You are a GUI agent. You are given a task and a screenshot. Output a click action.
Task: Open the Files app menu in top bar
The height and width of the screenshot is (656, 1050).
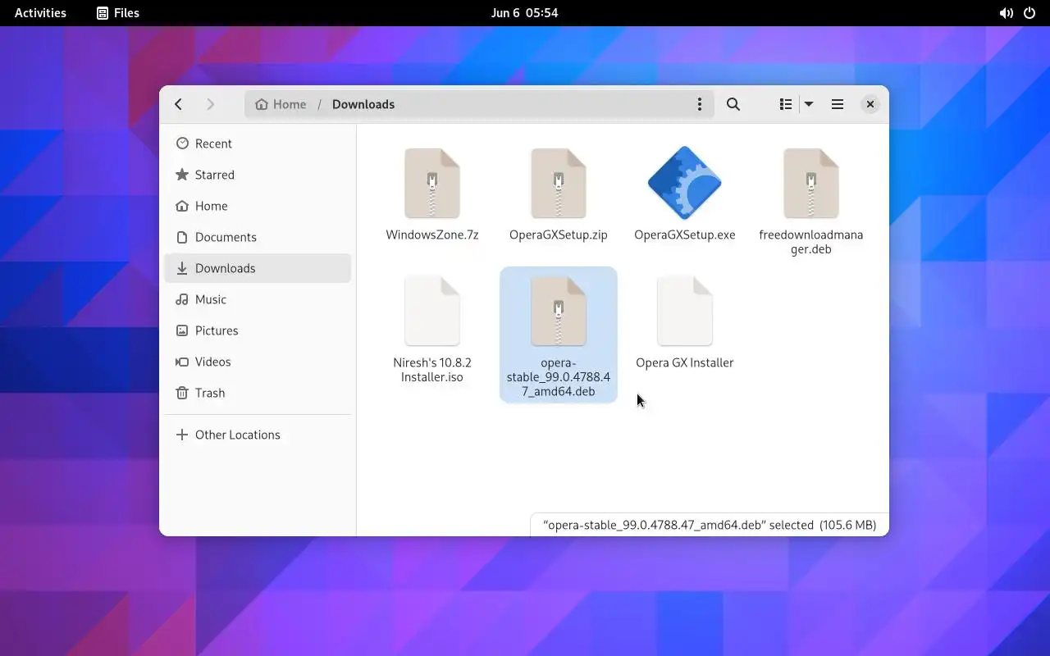(118, 13)
